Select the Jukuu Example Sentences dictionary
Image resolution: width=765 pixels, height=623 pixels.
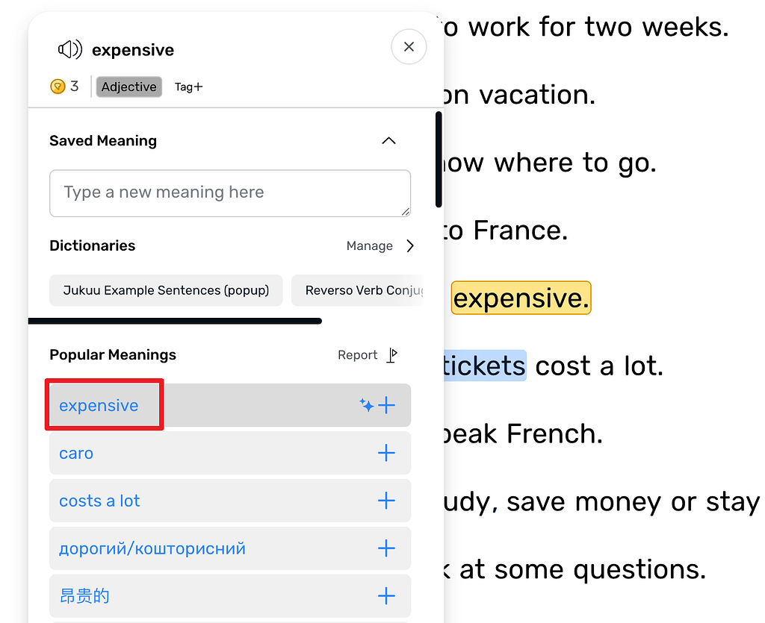click(x=166, y=290)
